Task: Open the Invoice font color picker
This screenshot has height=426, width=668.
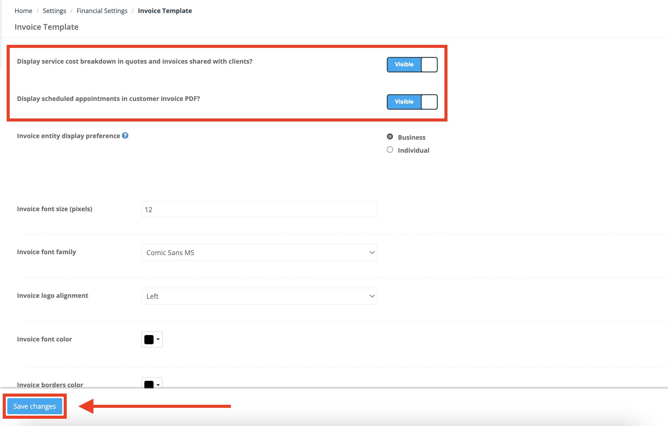Action: click(152, 339)
